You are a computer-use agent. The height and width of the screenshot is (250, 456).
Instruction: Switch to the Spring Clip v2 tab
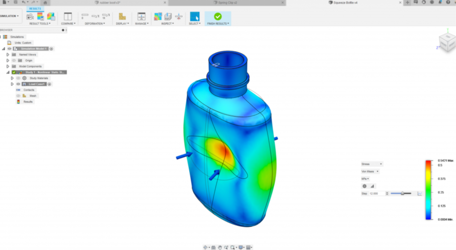pos(227,3)
